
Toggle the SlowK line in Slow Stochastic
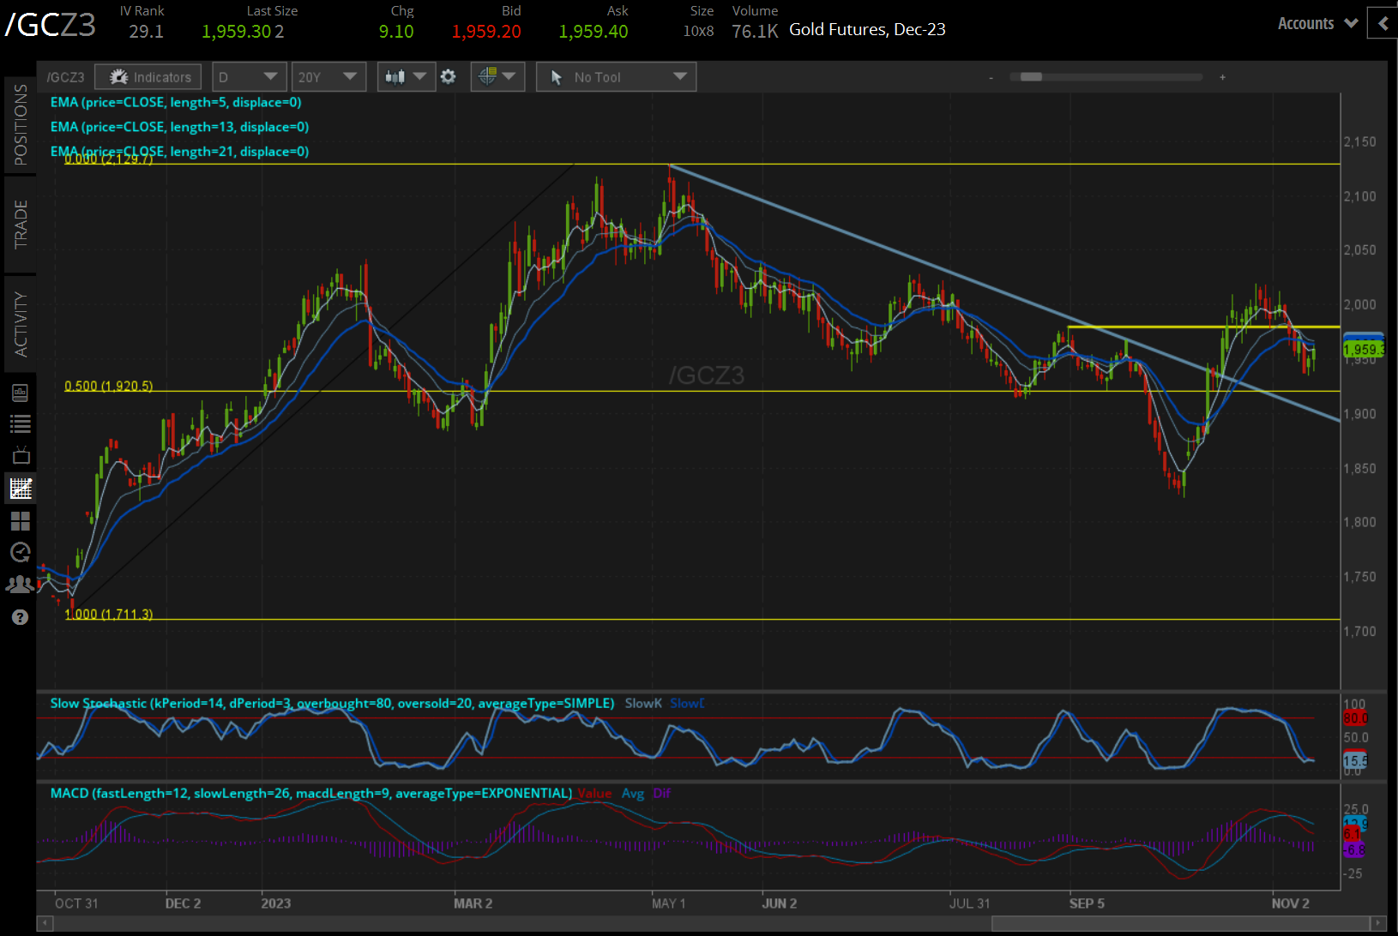[642, 703]
